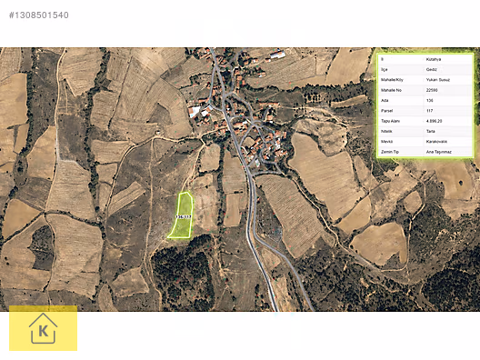Viewport: 480px width, 360px height.
Task: Click the Parsel row value 117 in table
Action: point(429,111)
